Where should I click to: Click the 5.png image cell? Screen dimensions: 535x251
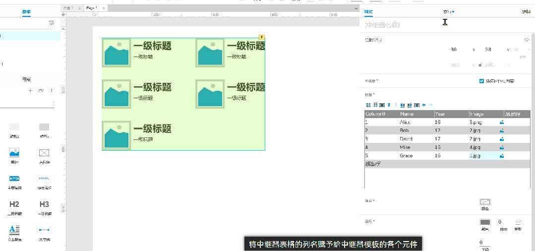(483, 122)
